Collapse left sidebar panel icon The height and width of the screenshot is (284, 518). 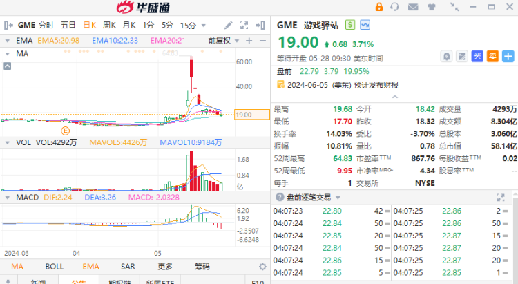pos(8,25)
